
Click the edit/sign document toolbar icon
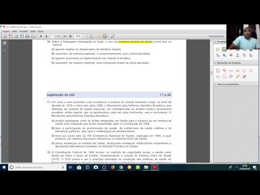[x=16, y=36]
